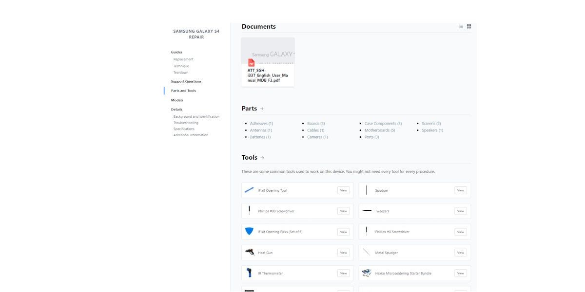Click the IR Thermometer image
The image size is (585, 292).
point(249,273)
